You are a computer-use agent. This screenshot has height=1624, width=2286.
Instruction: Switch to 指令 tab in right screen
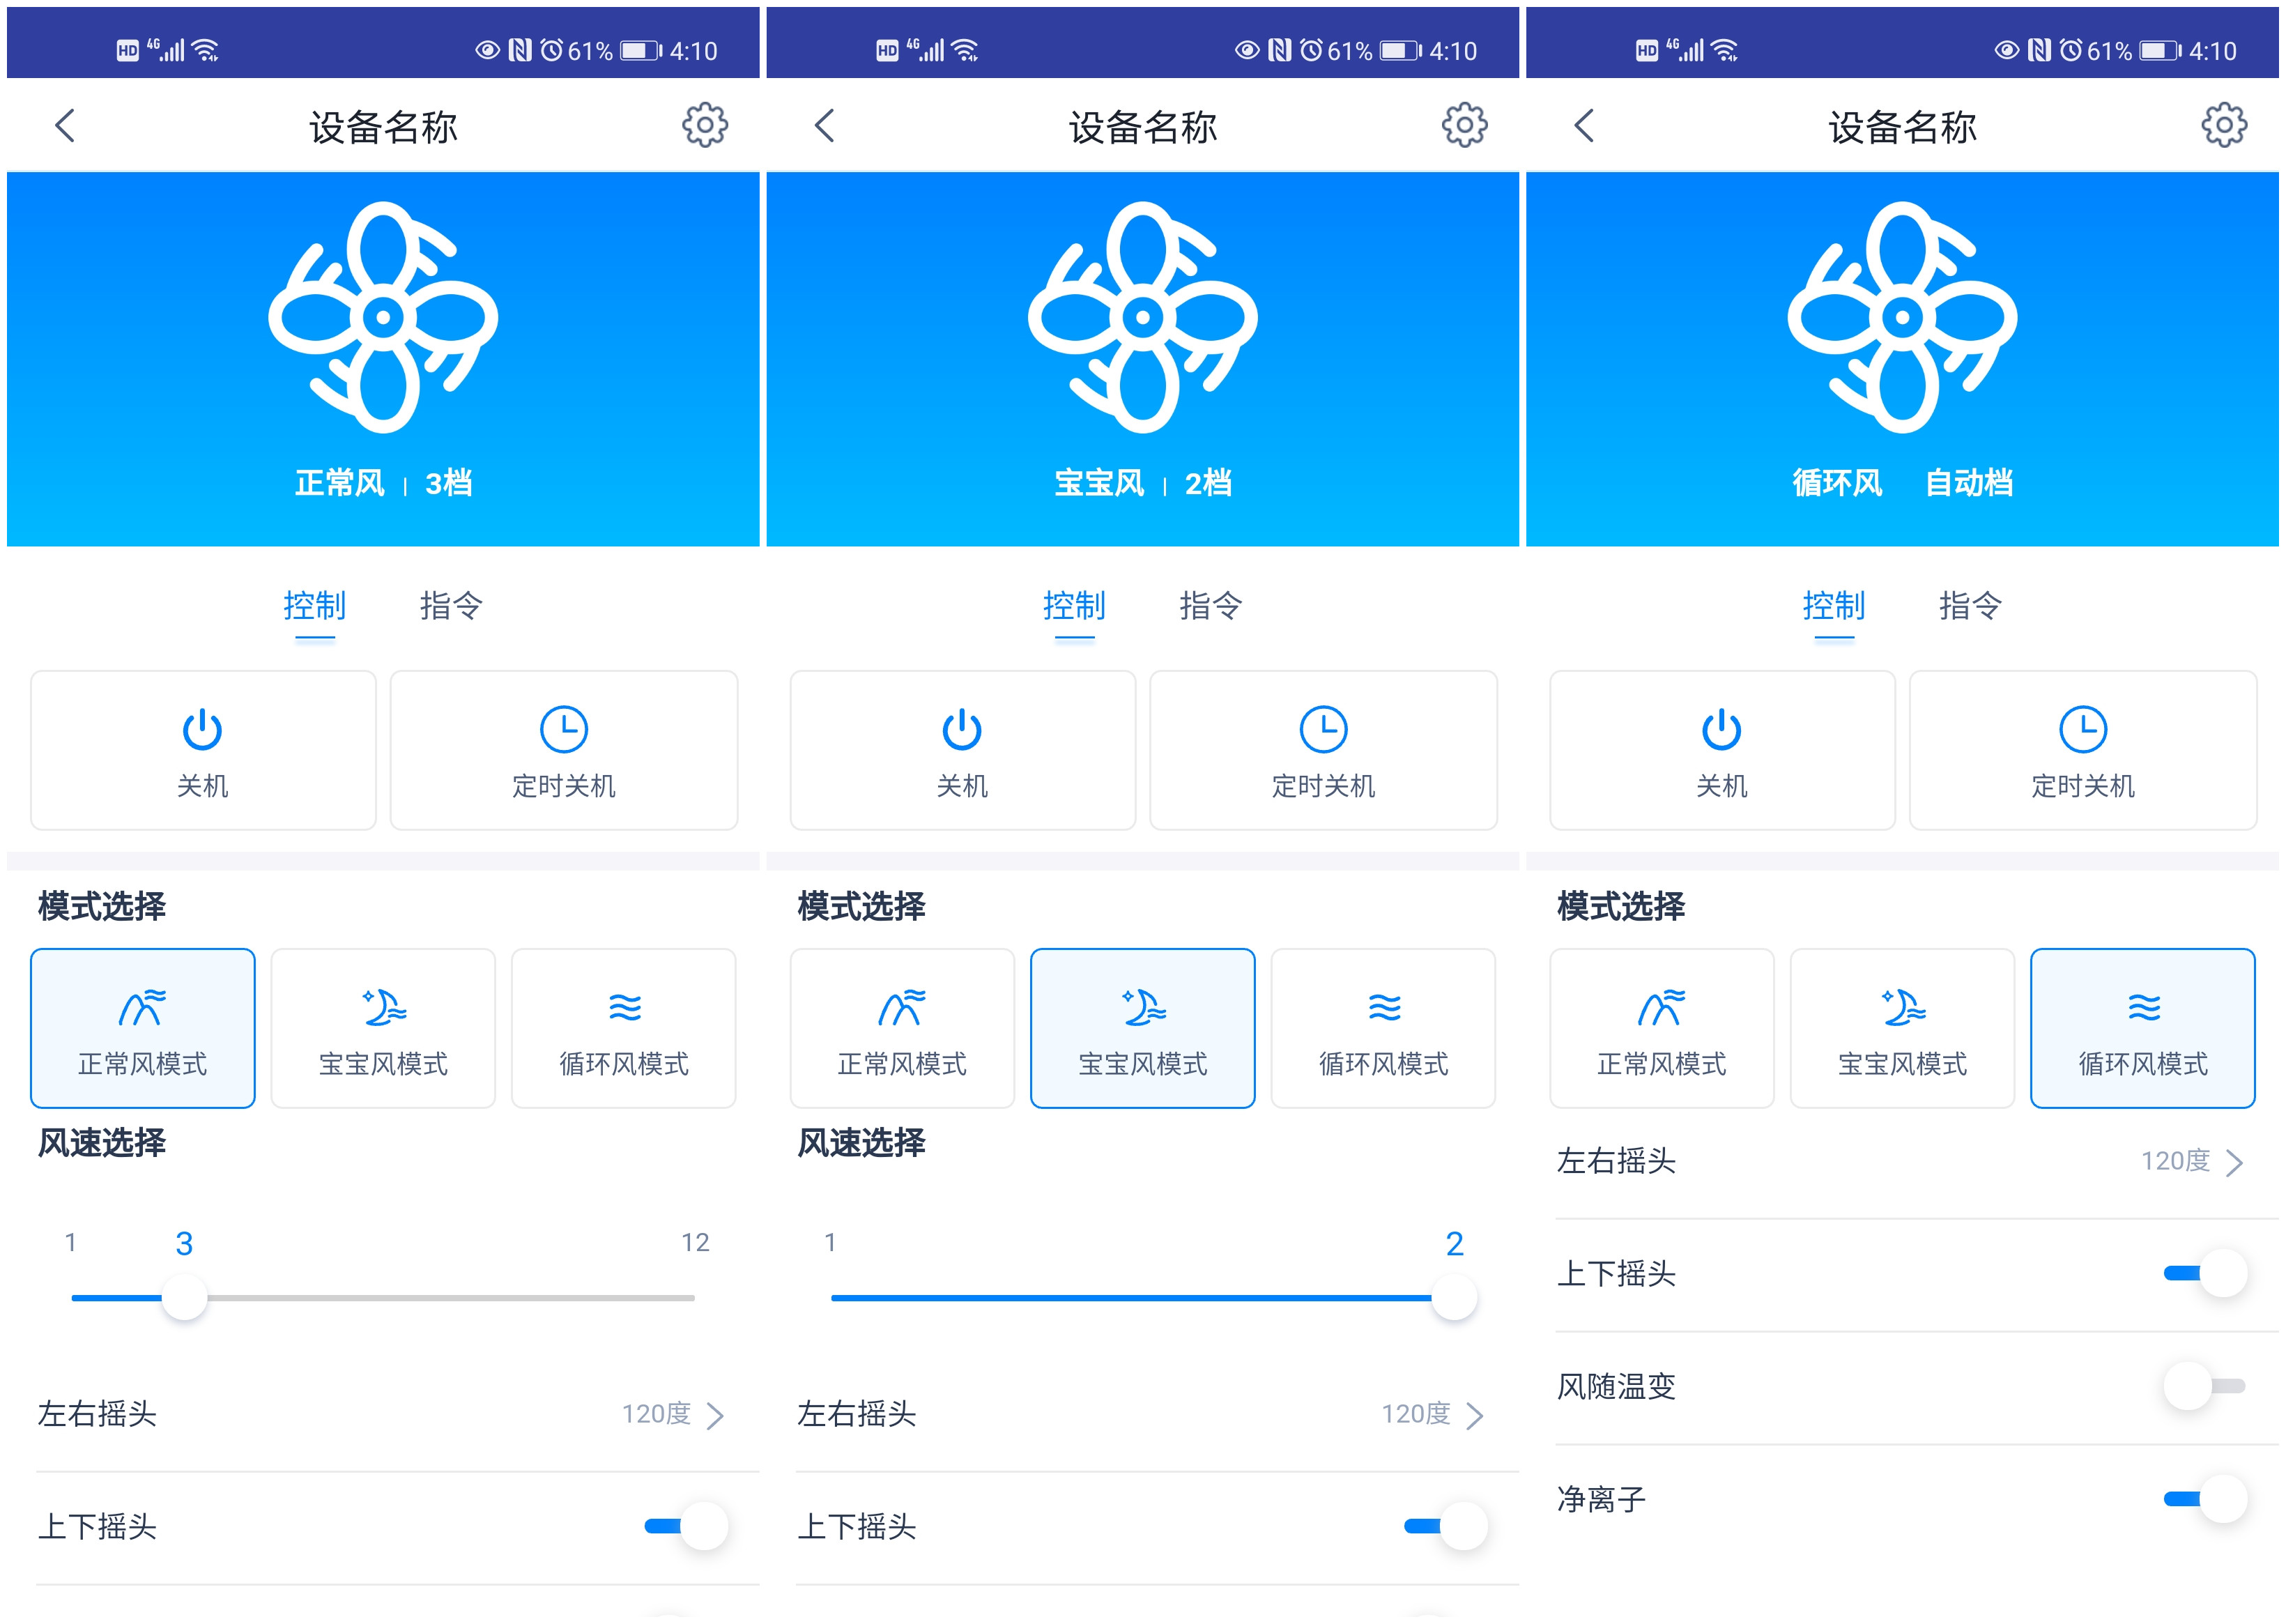(1970, 606)
